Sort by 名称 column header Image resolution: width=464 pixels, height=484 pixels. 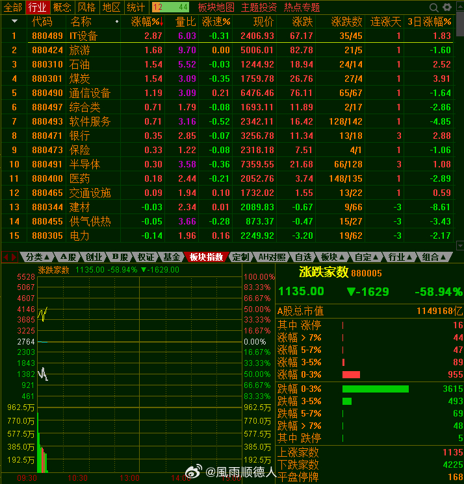(81, 22)
